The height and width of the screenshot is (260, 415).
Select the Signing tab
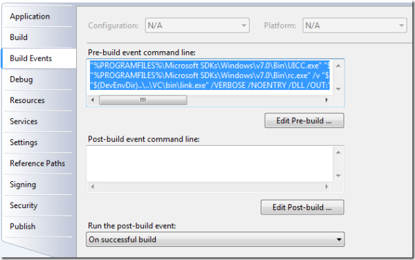tap(38, 185)
